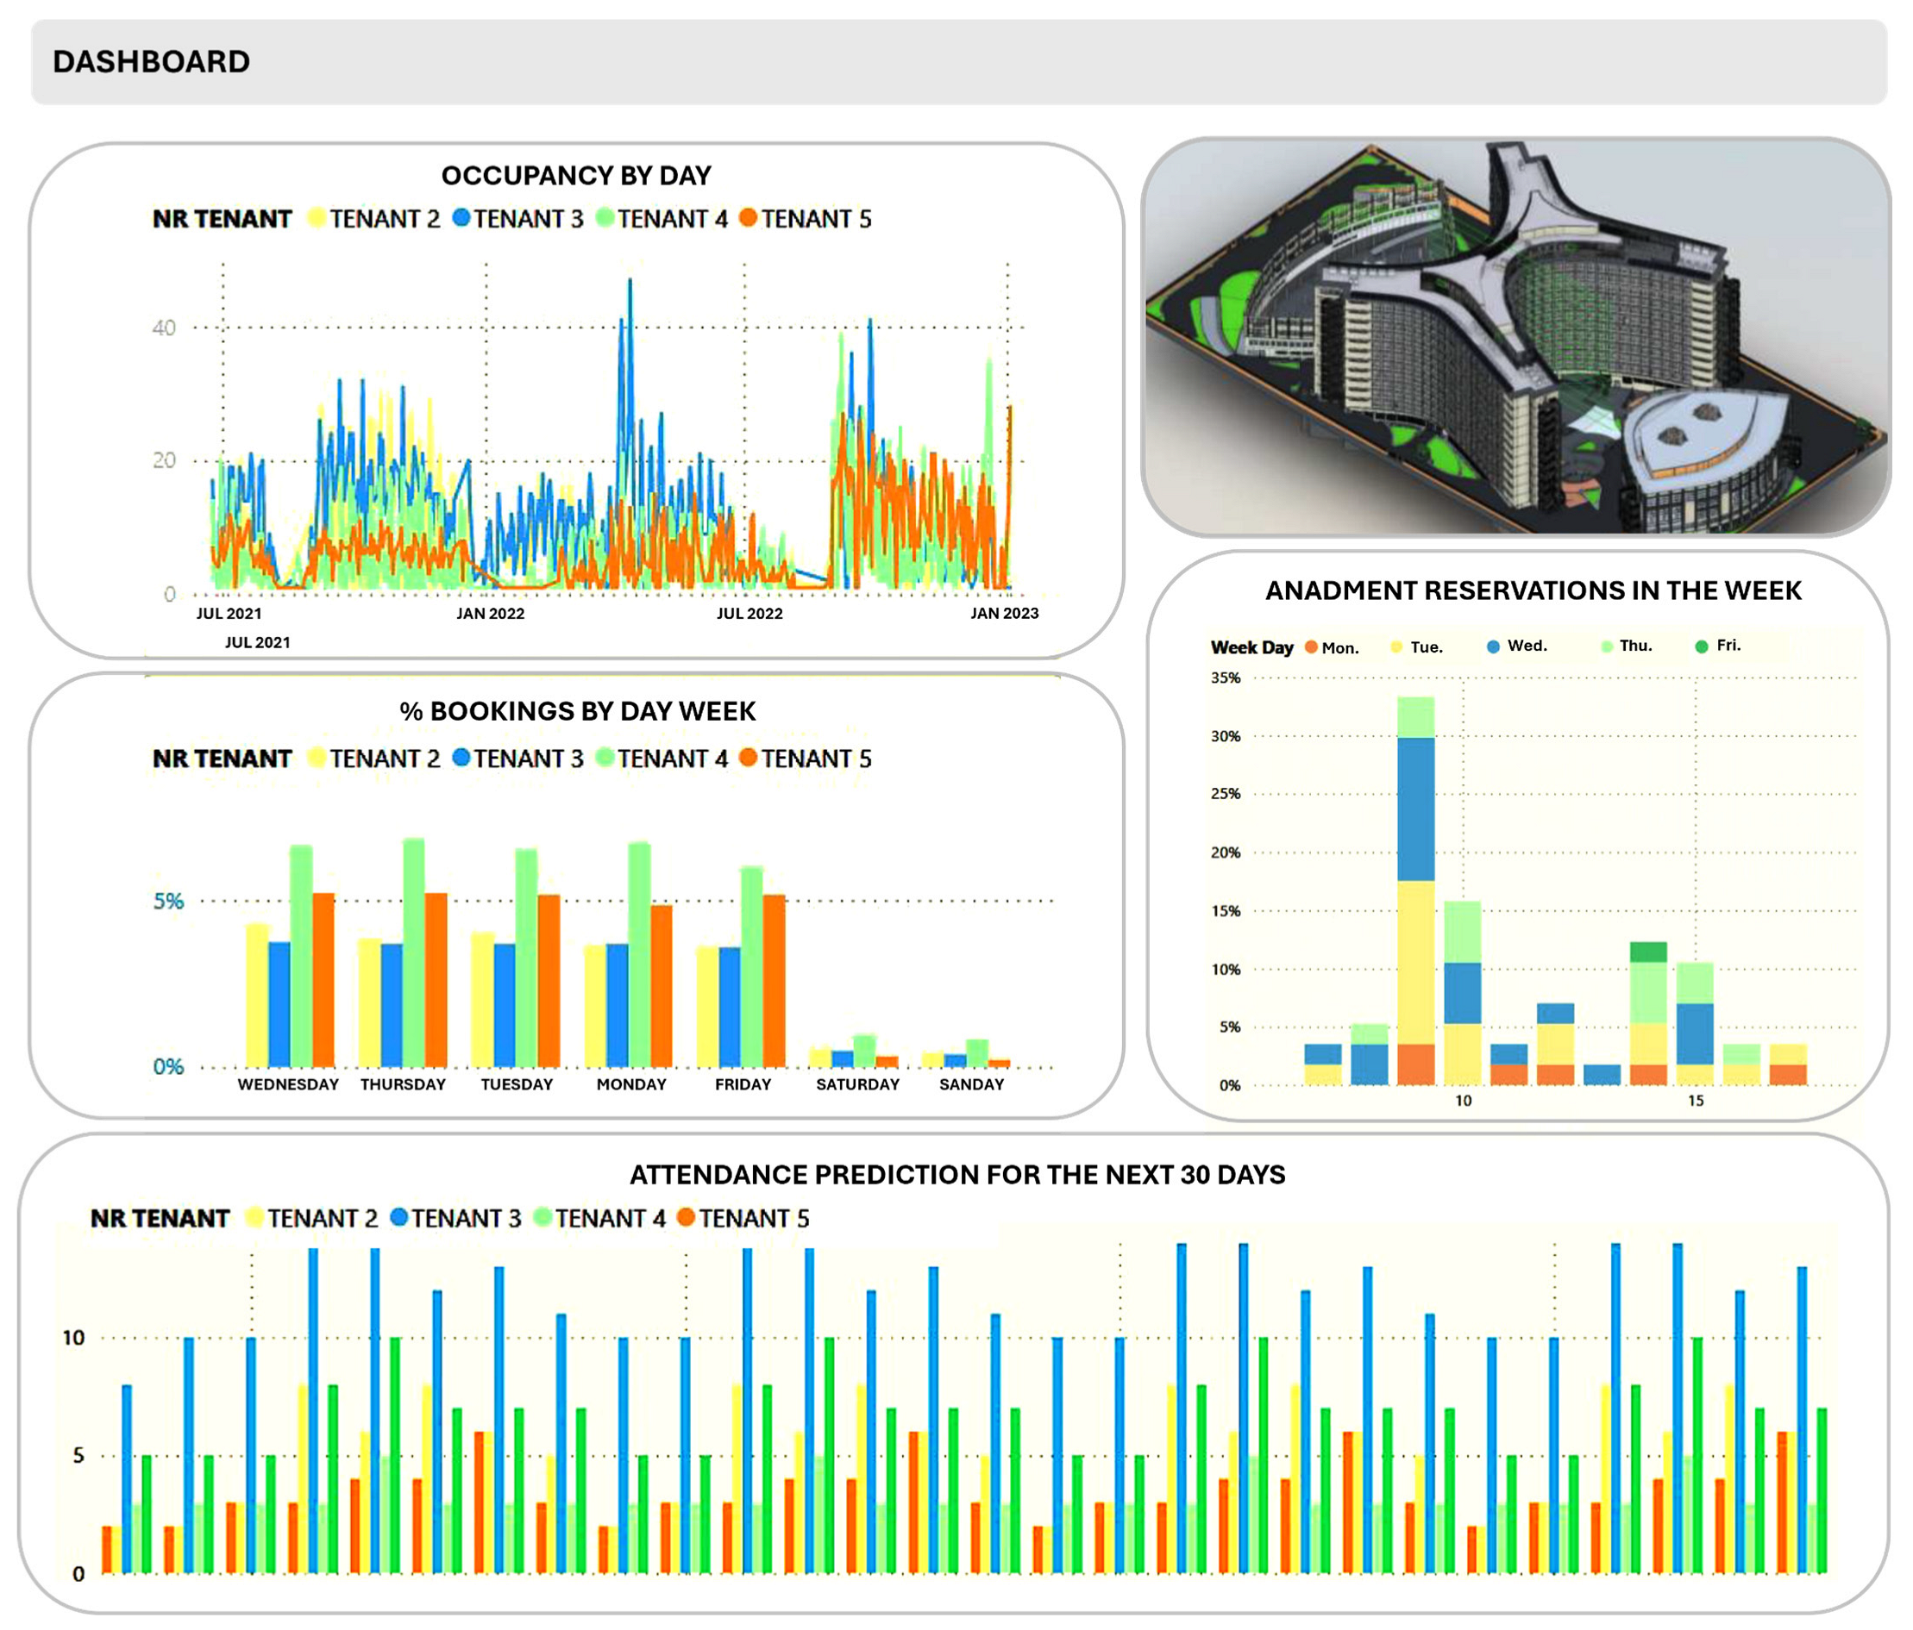
Task: Click the tallest stacked bar in Reservations chart
Action: pyautogui.click(x=1415, y=891)
